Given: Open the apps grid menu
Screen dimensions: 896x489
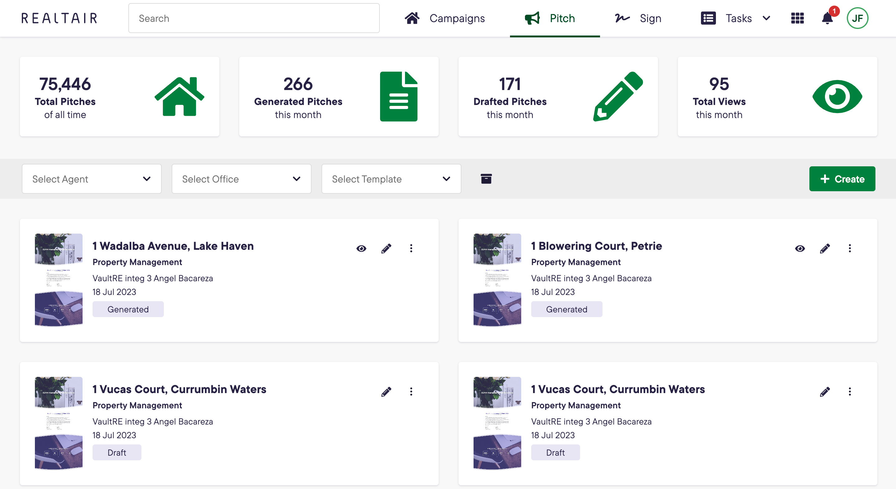Looking at the screenshot, I should [797, 18].
